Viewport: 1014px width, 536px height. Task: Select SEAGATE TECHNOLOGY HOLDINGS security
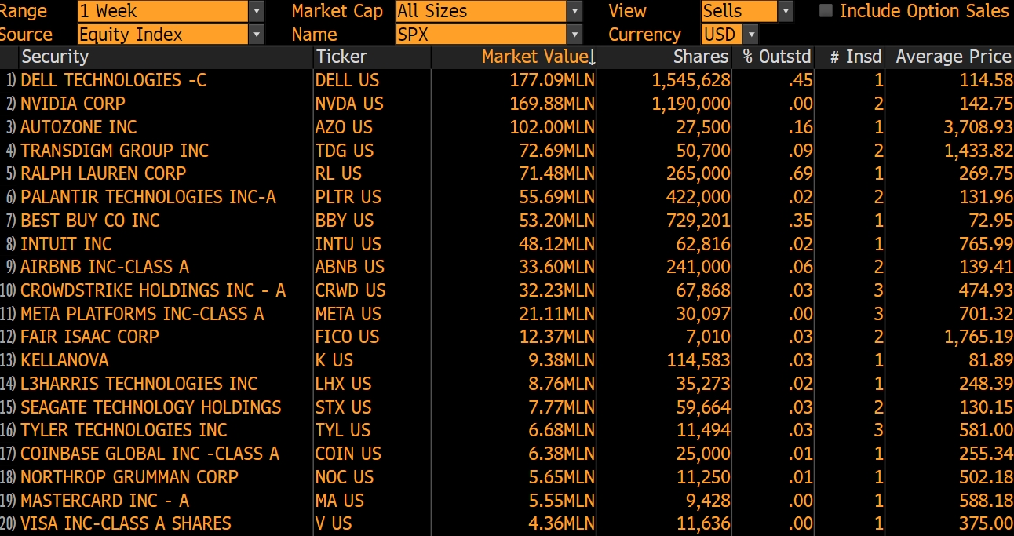coord(151,407)
